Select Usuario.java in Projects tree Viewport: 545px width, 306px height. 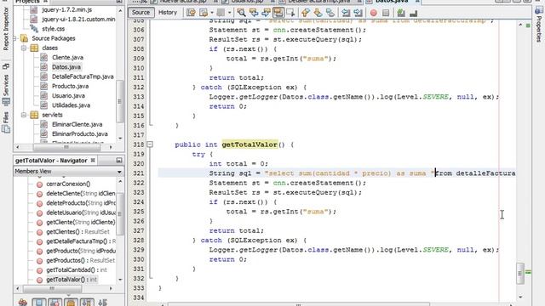(x=68, y=96)
